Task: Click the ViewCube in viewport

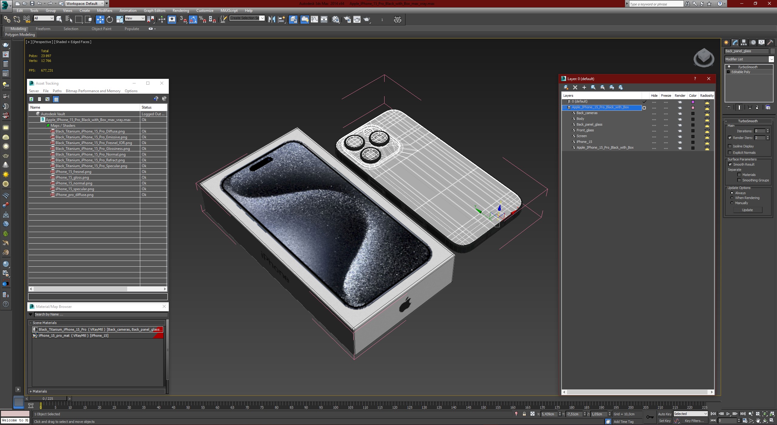Action: point(704,57)
